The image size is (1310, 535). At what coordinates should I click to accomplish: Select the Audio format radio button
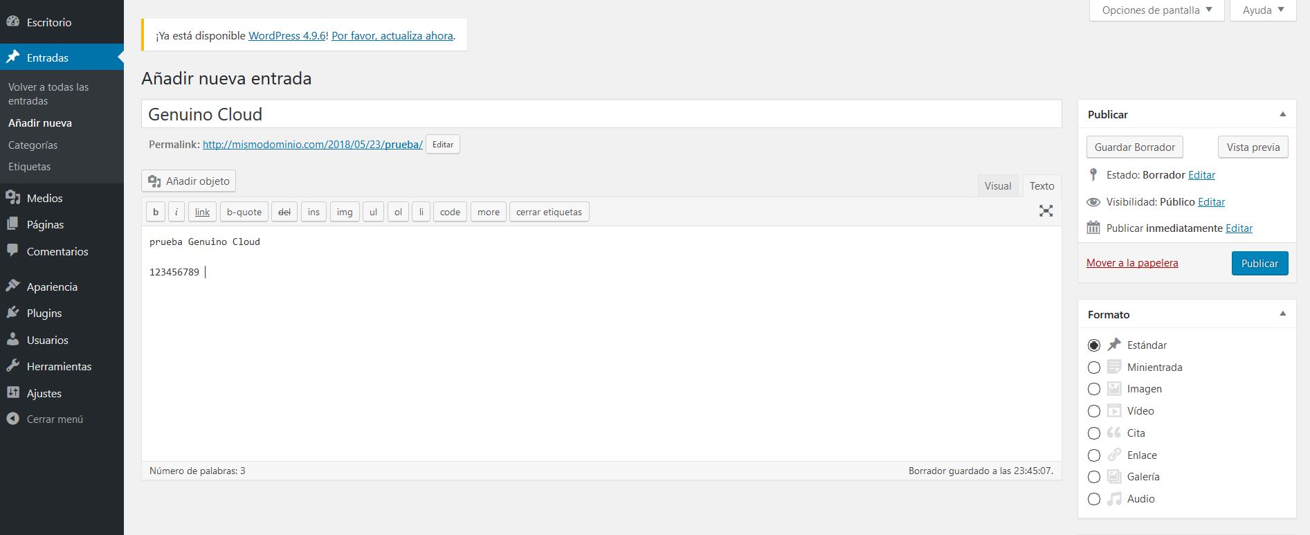coord(1094,499)
